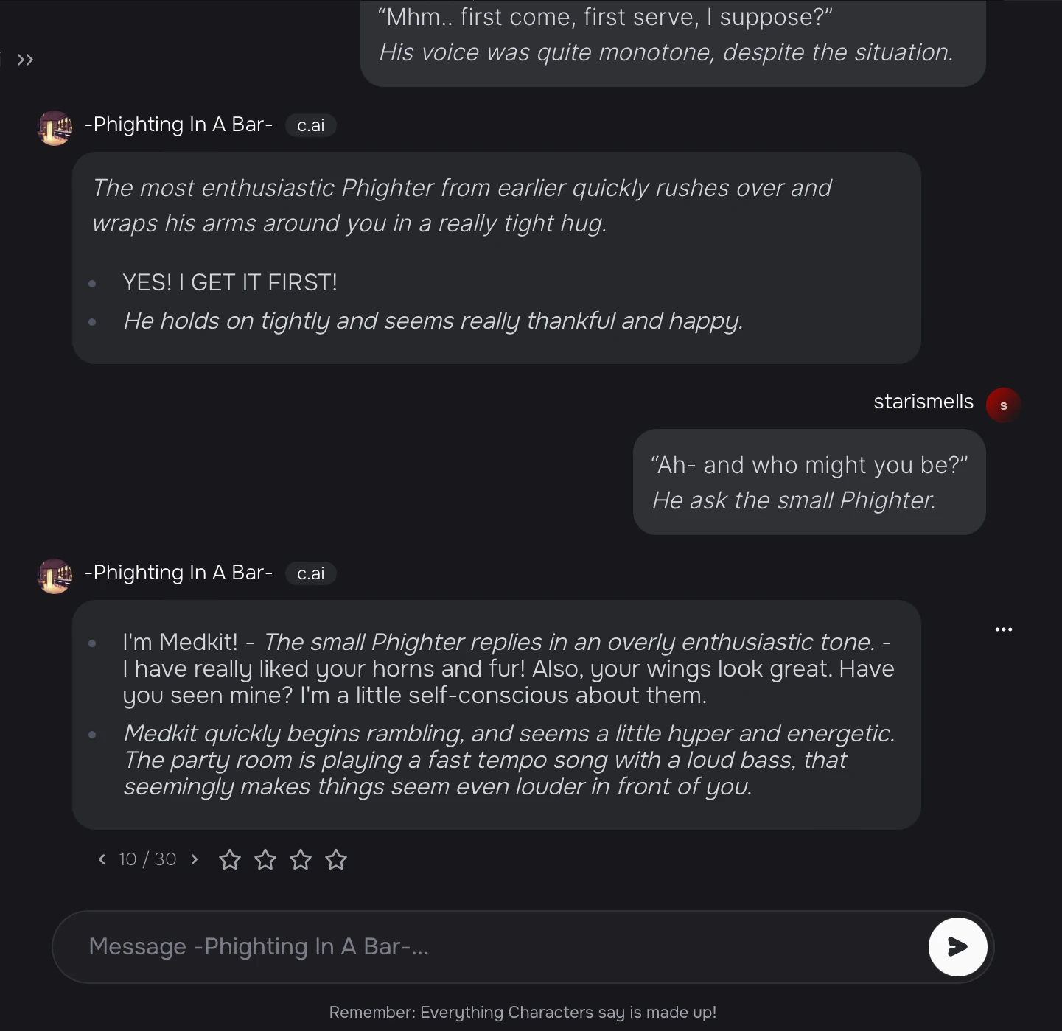This screenshot has height=1031, width=1062.
Task: Go to the previous reply variant
Action: [x=102, y=859]
